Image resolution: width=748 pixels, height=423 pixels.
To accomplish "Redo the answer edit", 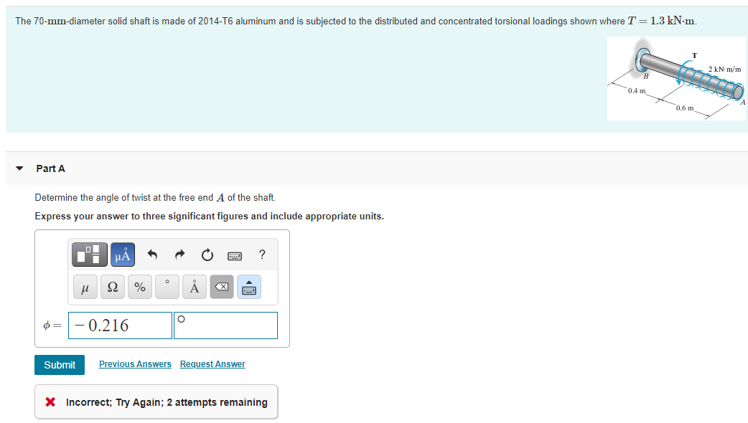I will pos(179,255).
